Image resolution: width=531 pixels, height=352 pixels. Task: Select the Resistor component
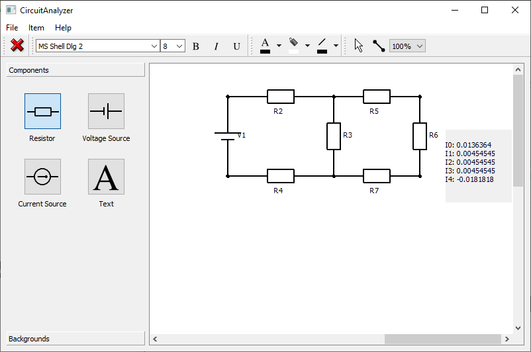click(x=42, y=111)
